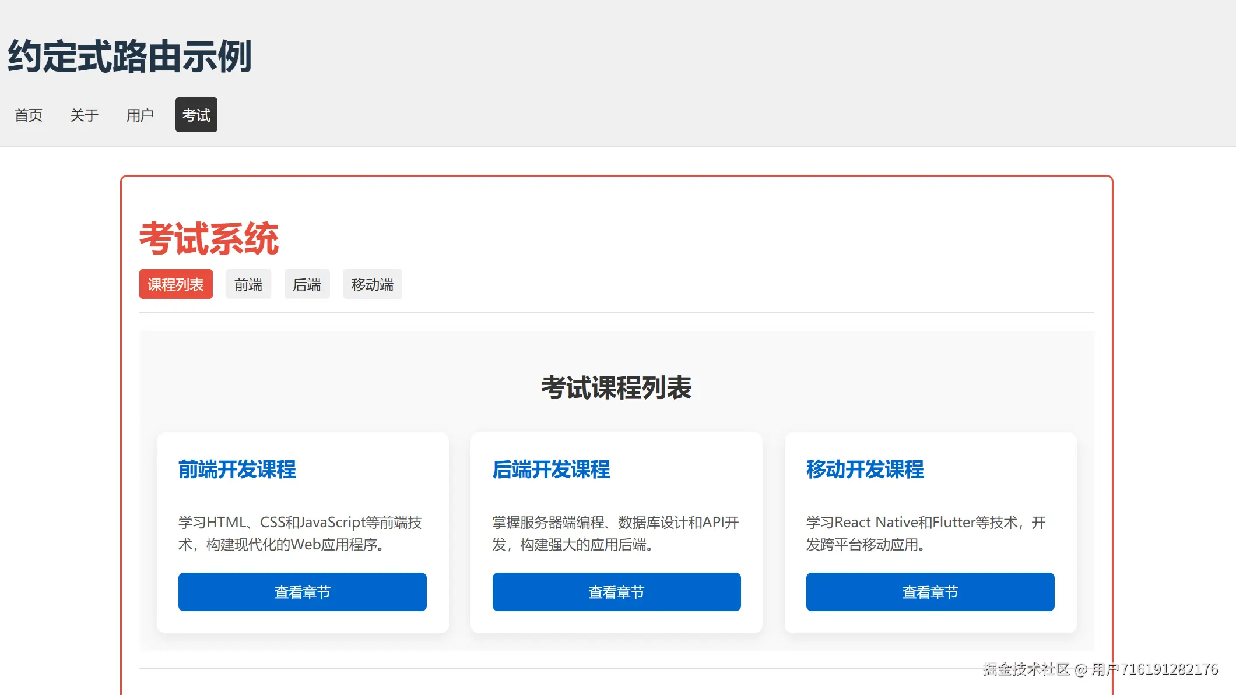Open the 移动开发课程 title link
Screen dimensions: 1236x695
[864, 470]
